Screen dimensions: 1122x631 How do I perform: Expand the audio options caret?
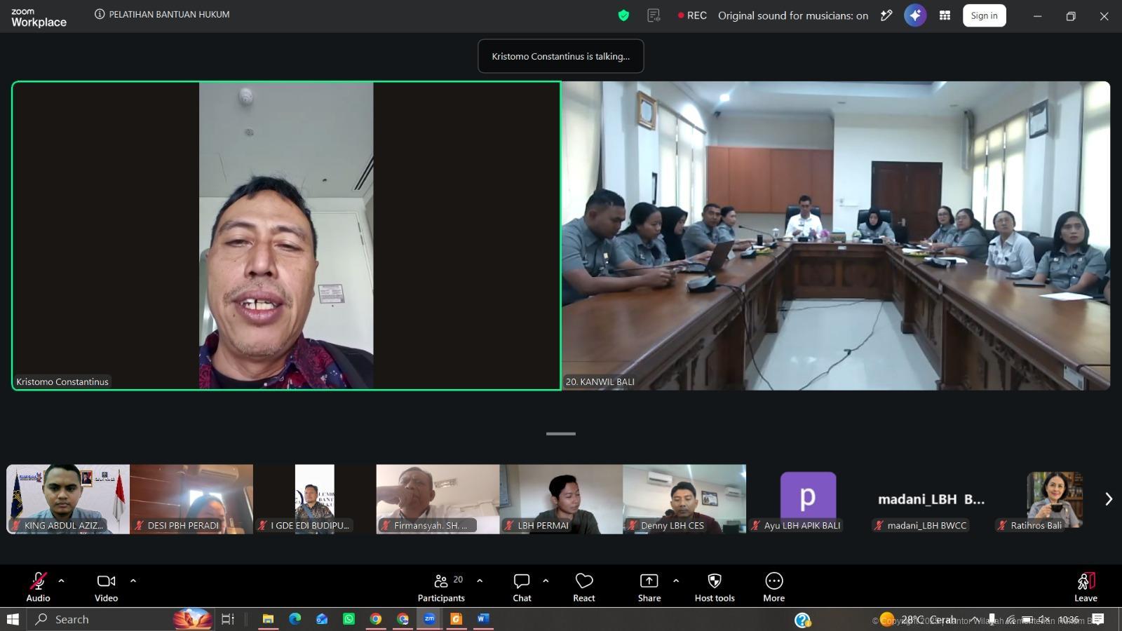(x=61, y=581)
